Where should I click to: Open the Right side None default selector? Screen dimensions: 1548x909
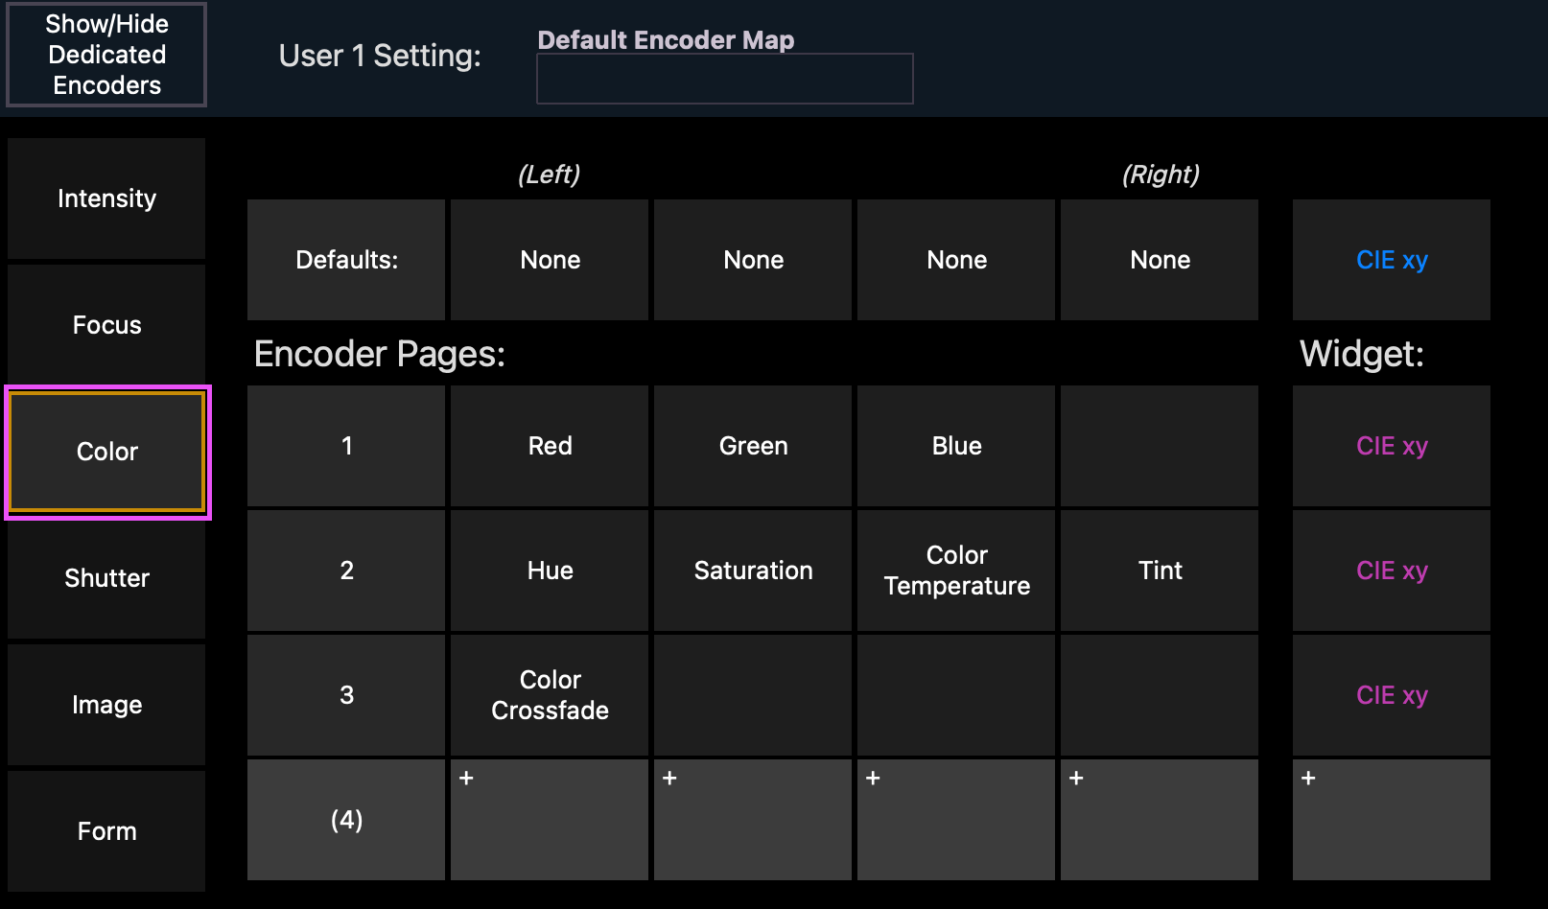(x=1161, y=260)
